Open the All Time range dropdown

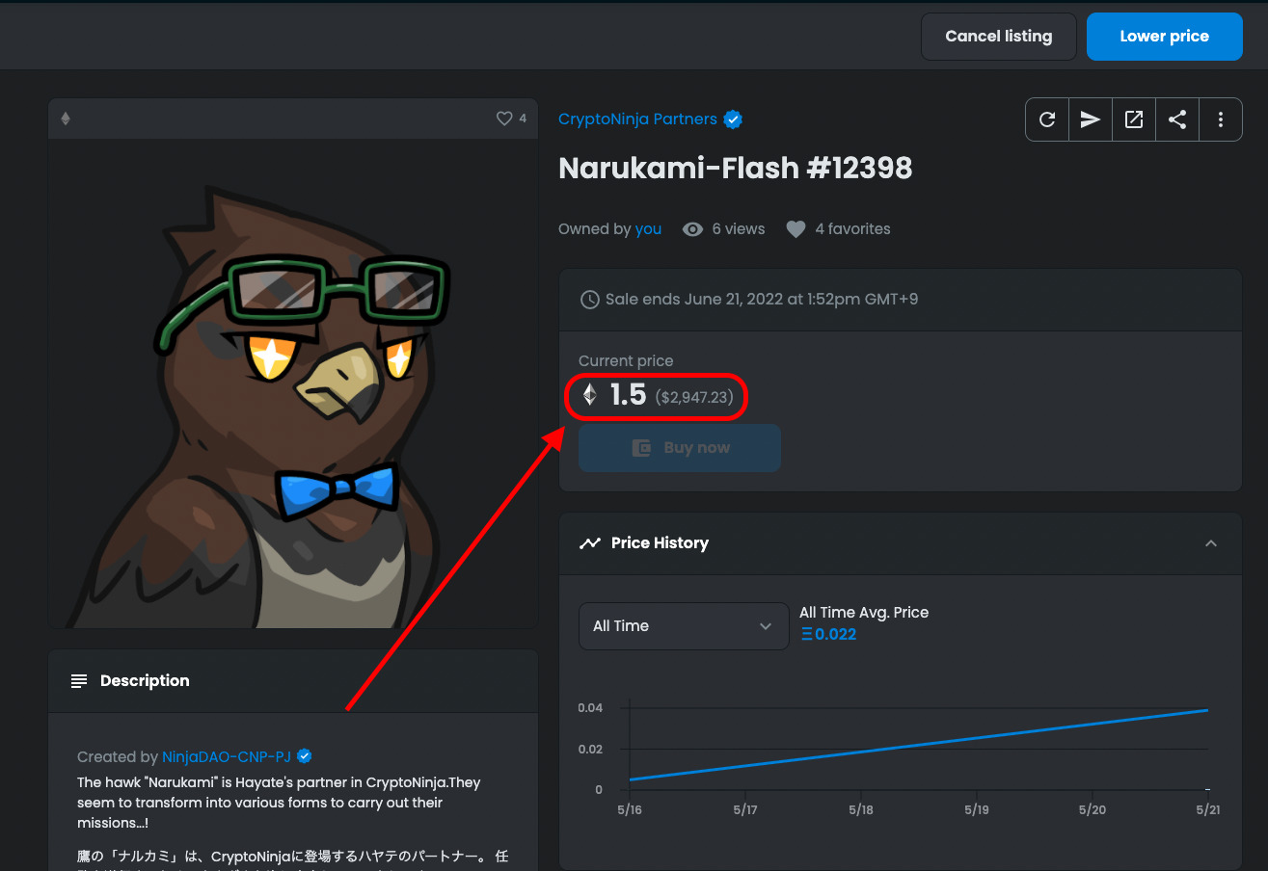[x=684, y=626]
